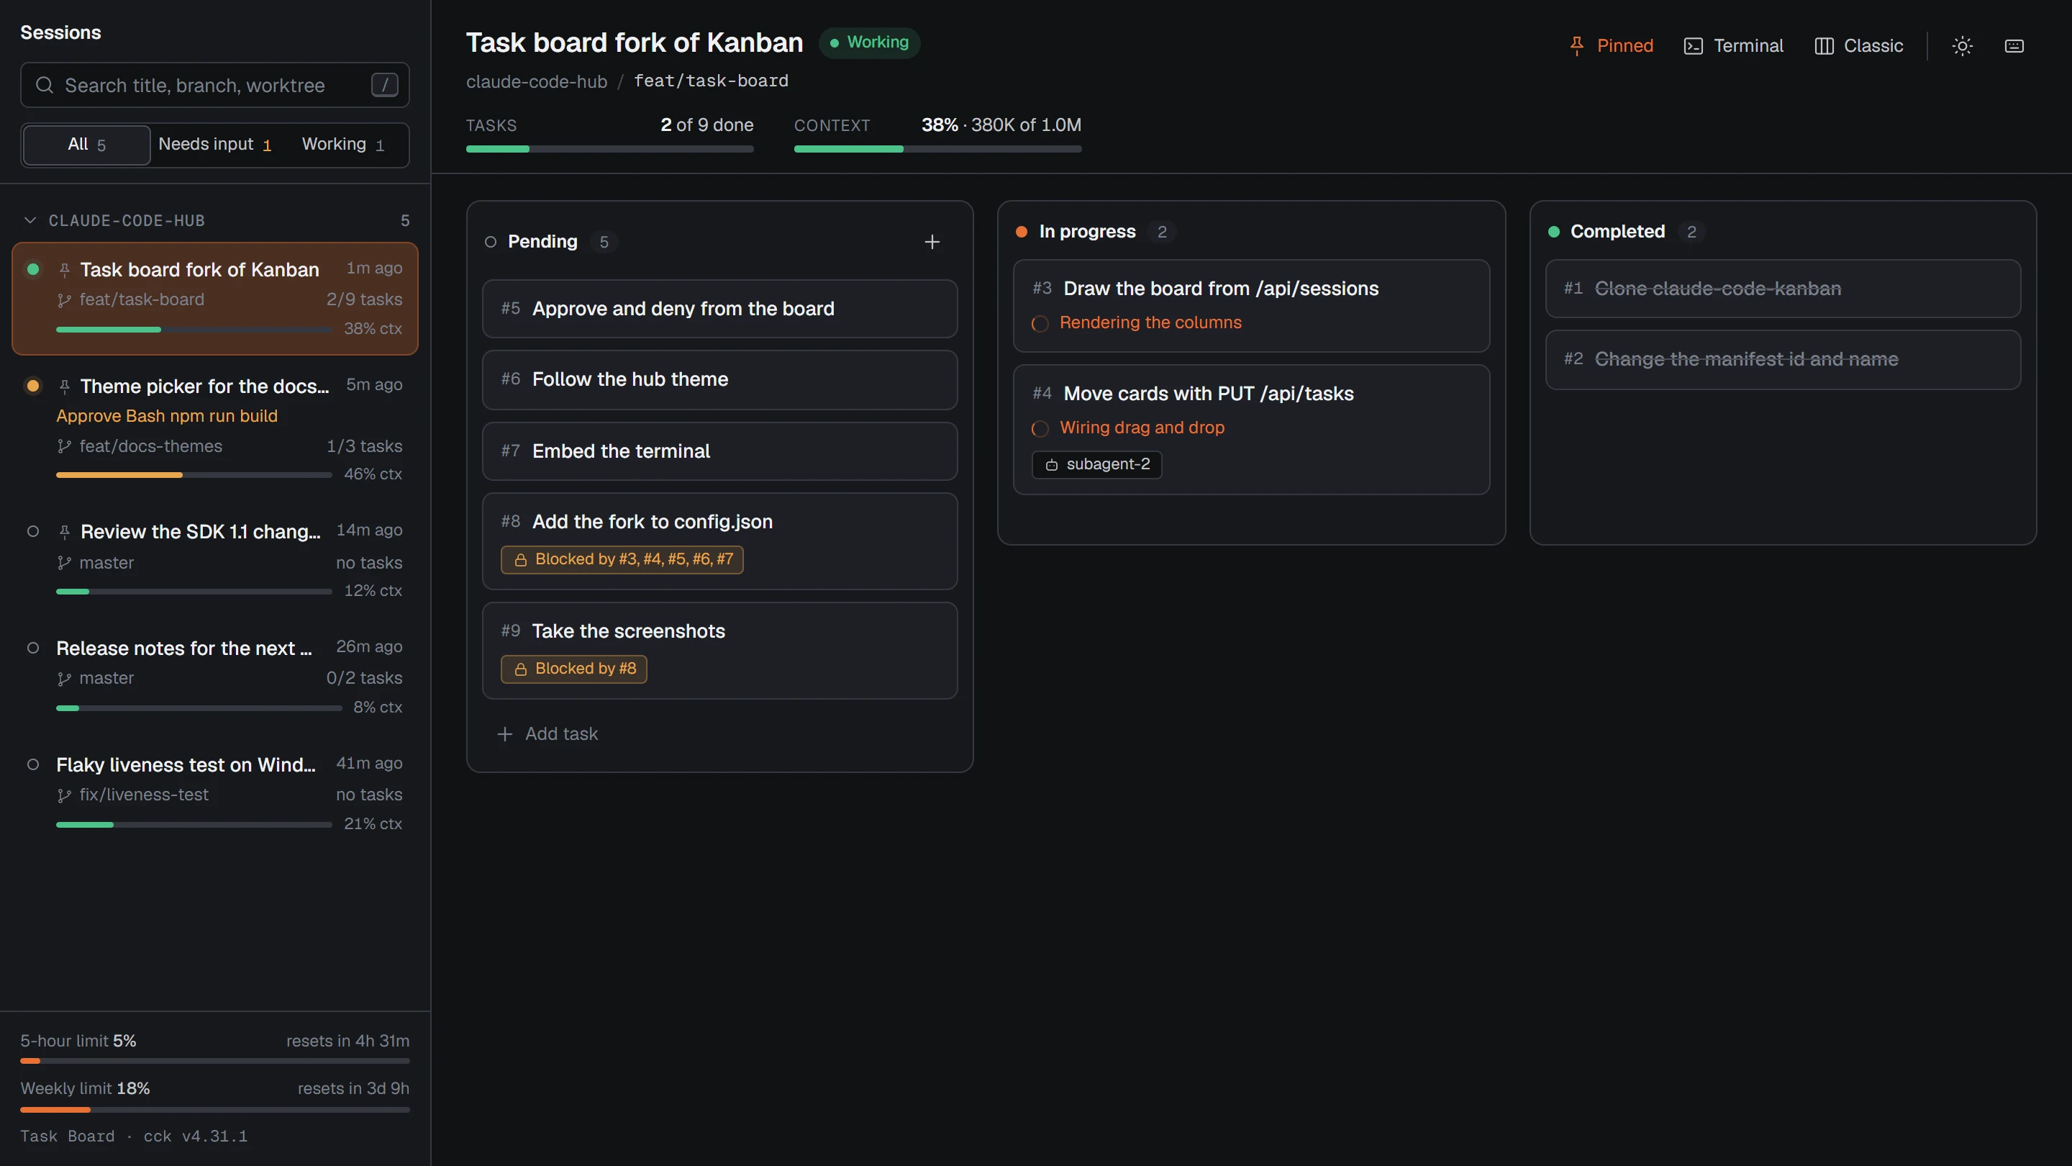Toggle the circle beside Wiring drag and drop
Viewport: 2072px width, 1166px height.
[x=1040, y=429]
